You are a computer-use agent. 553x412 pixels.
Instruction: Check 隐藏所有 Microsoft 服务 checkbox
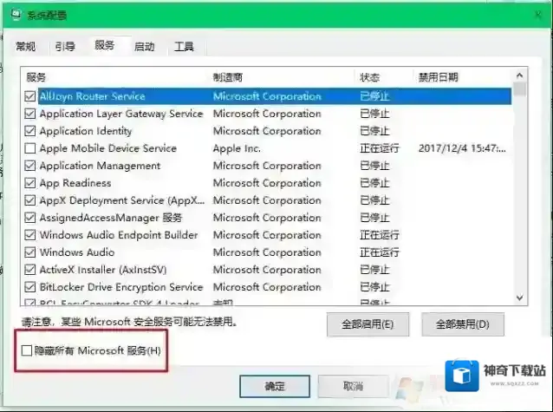coord(27,351)
